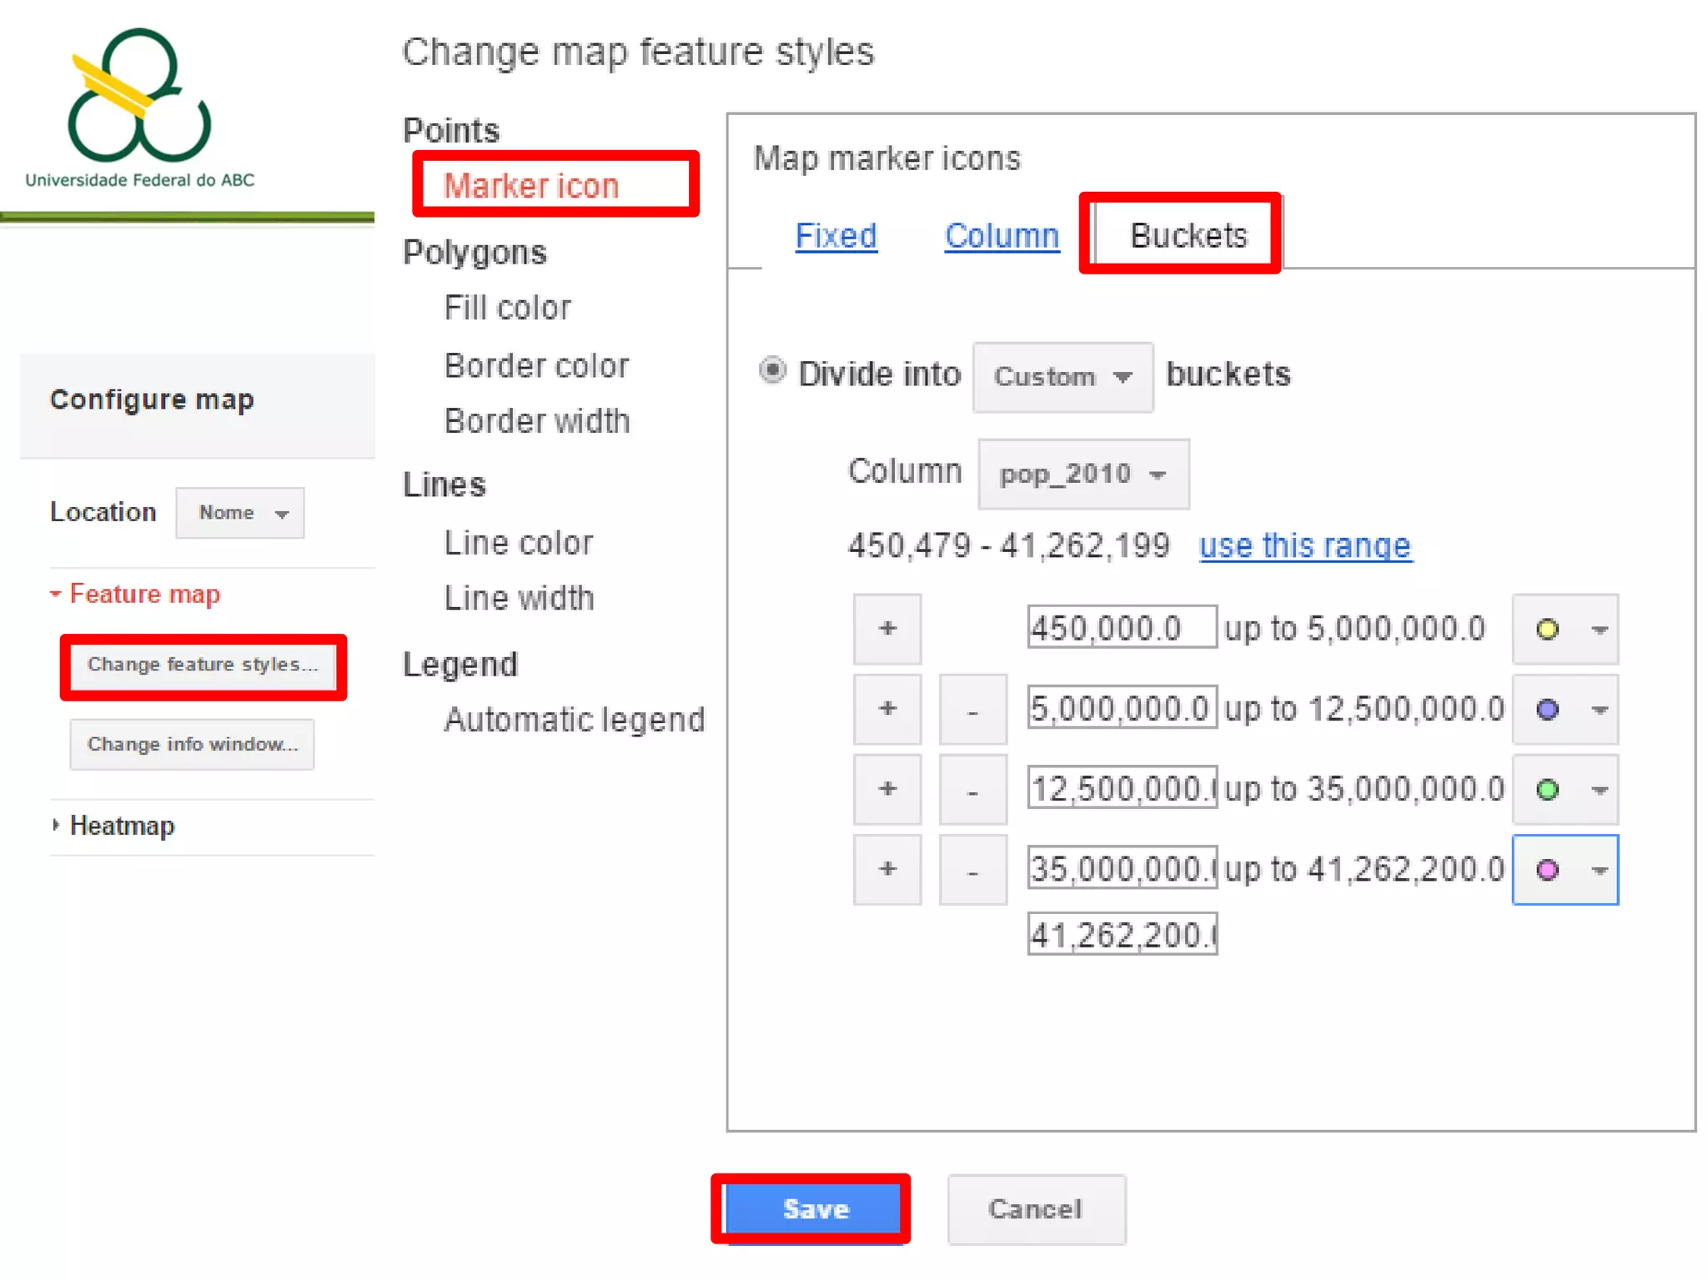This screenshot has height=1281, width=1708.
Task: Select the Divide into buckets radio button
Action: tap(772, 370)
